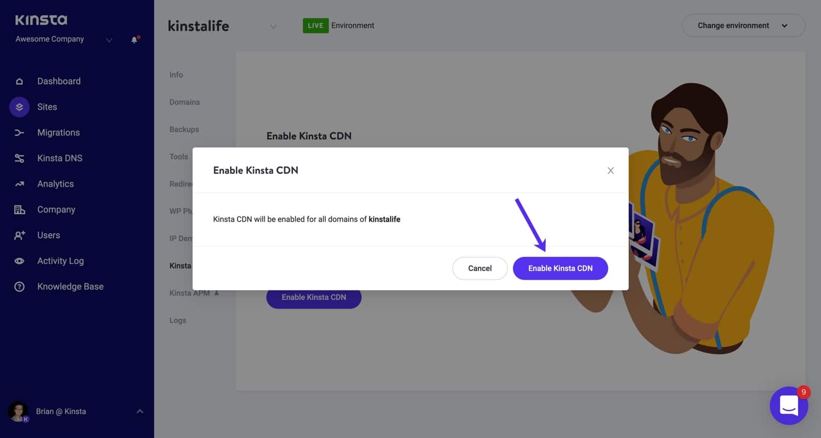Image resolution: width=821 pixels, height=438 pixels.
Task: Open the Dashboard from the sidebar
Action: [59, 81]
